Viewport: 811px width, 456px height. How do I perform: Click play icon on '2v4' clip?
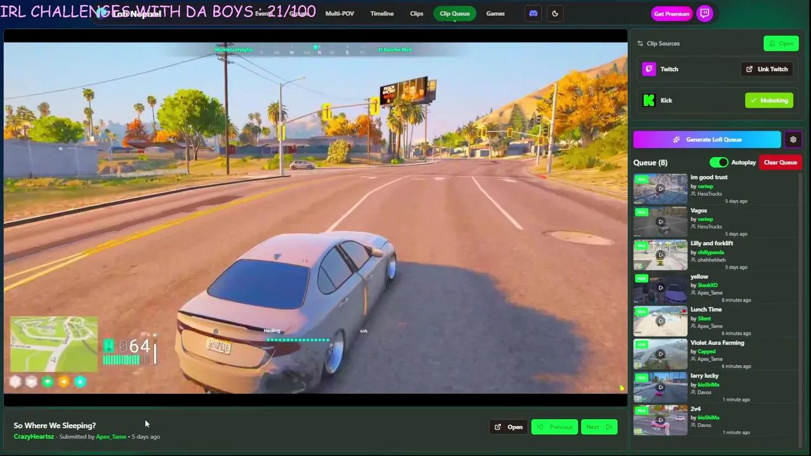tap(660, 420)
